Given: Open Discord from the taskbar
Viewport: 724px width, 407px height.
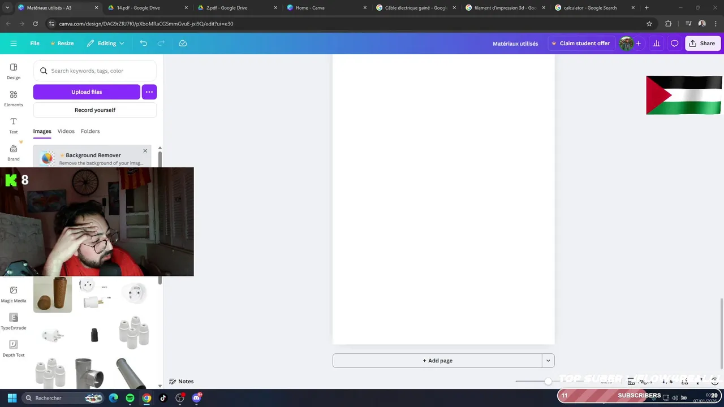Looking at the screenshot, I should (196, 398).
